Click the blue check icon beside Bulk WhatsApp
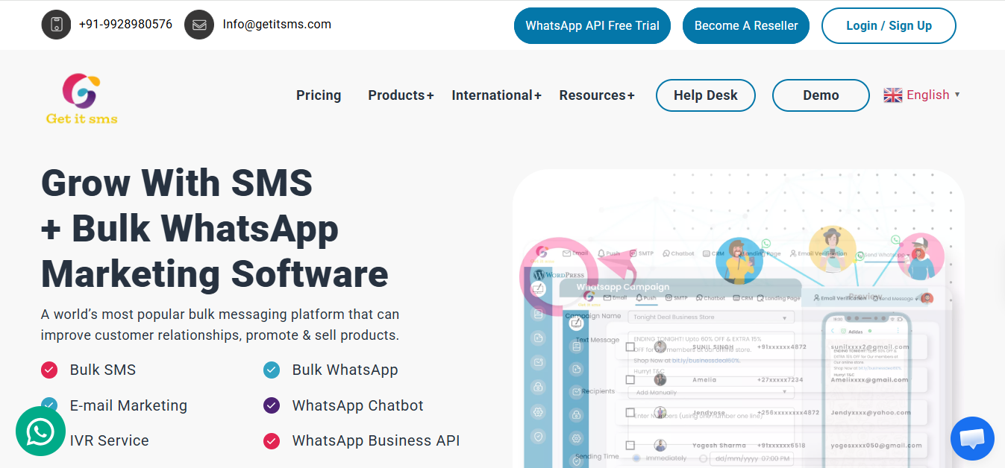 point(272,370)
